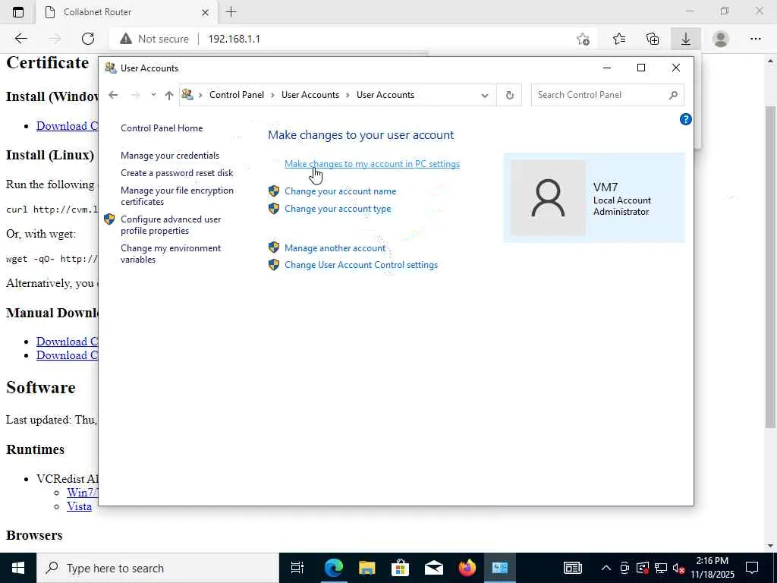Click Vista link in Edge page
Viewport: 777px width, 583px height.
(79, 506)
